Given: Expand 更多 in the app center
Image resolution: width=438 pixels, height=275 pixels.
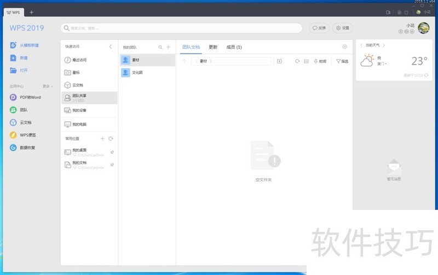Looking at the screenshot, I should point(48,86).
